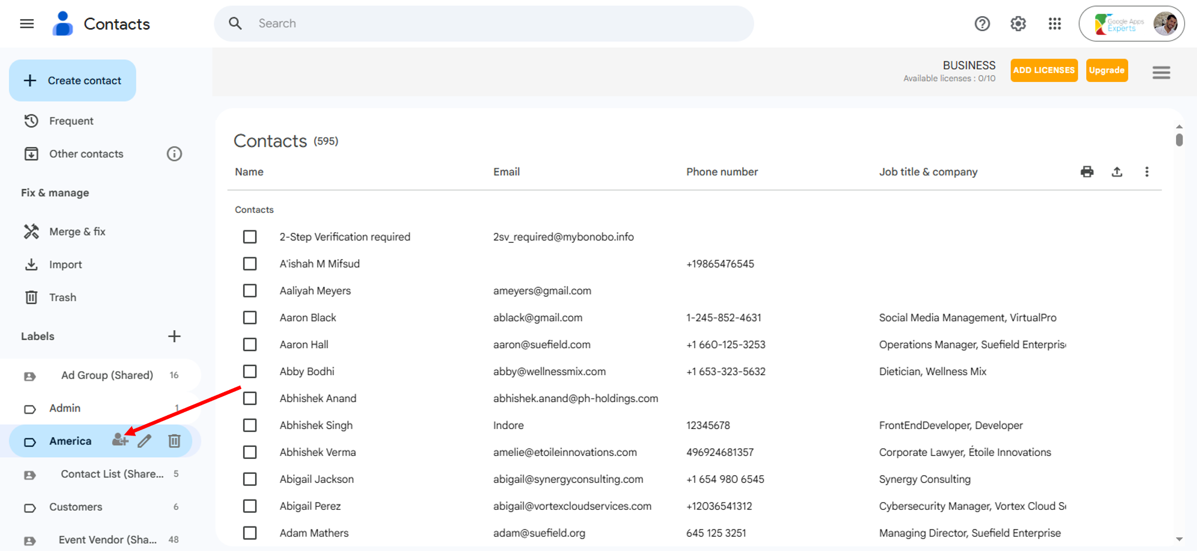
Task: Open the settings gear icon
Action: [x=1018, y=23]
